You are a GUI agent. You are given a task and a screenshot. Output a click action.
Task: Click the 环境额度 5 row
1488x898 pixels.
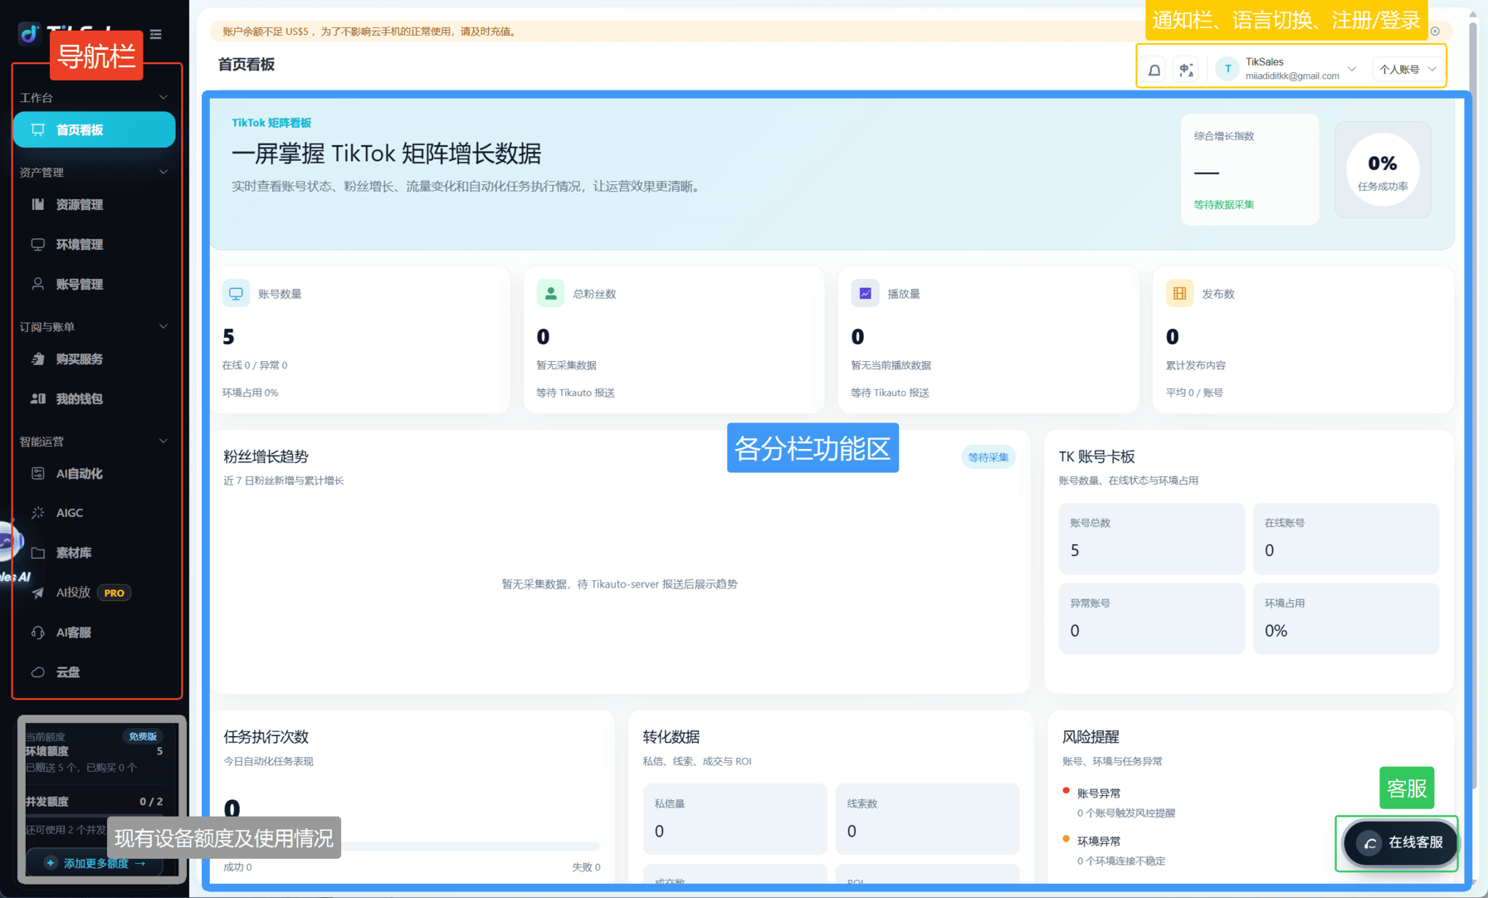[94, 751]
